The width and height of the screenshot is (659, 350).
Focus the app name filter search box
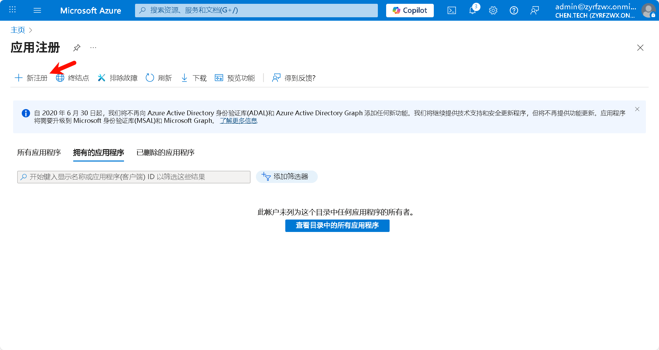pos(134,177)
